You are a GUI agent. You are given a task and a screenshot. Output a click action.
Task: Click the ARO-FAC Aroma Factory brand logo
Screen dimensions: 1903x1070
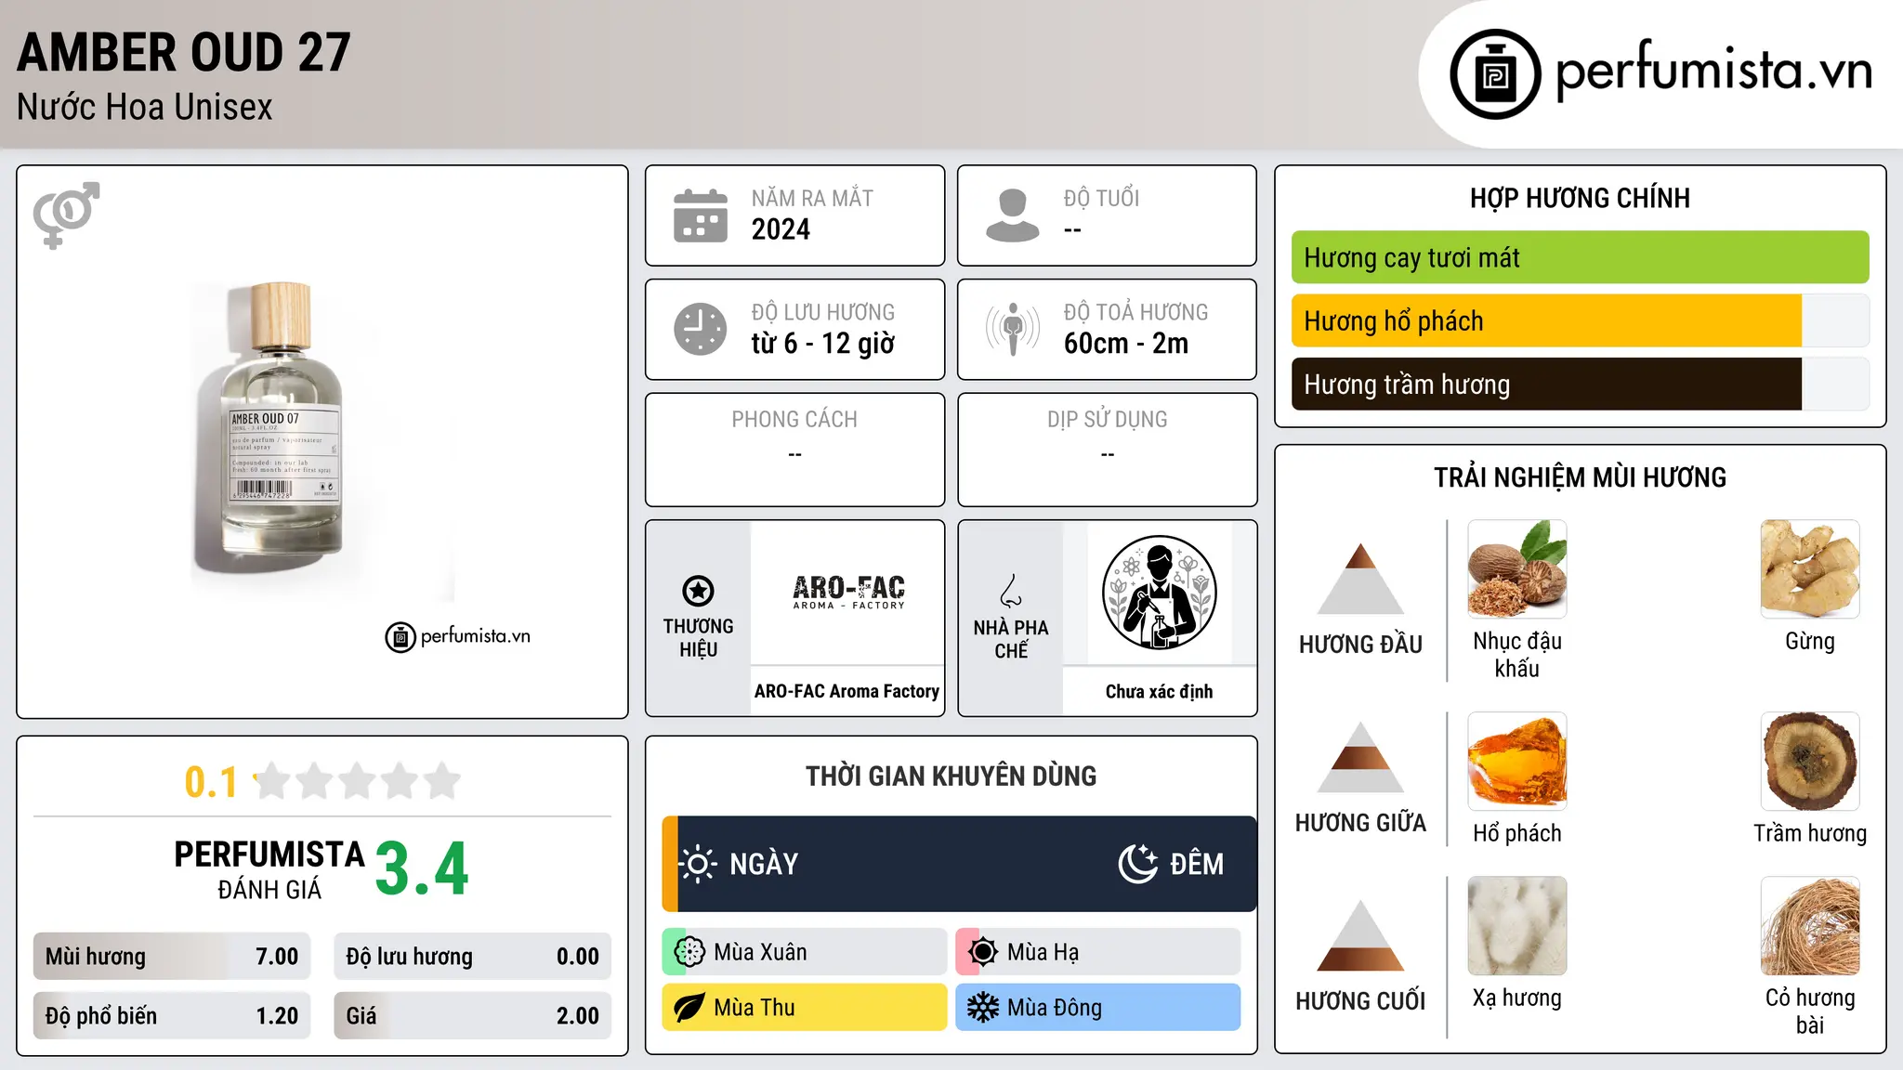pos(848,592)
